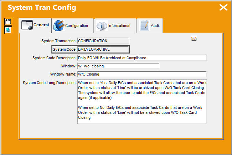
Task: Click the teal icon below the Save icon
Action: [x=8, y=30]
